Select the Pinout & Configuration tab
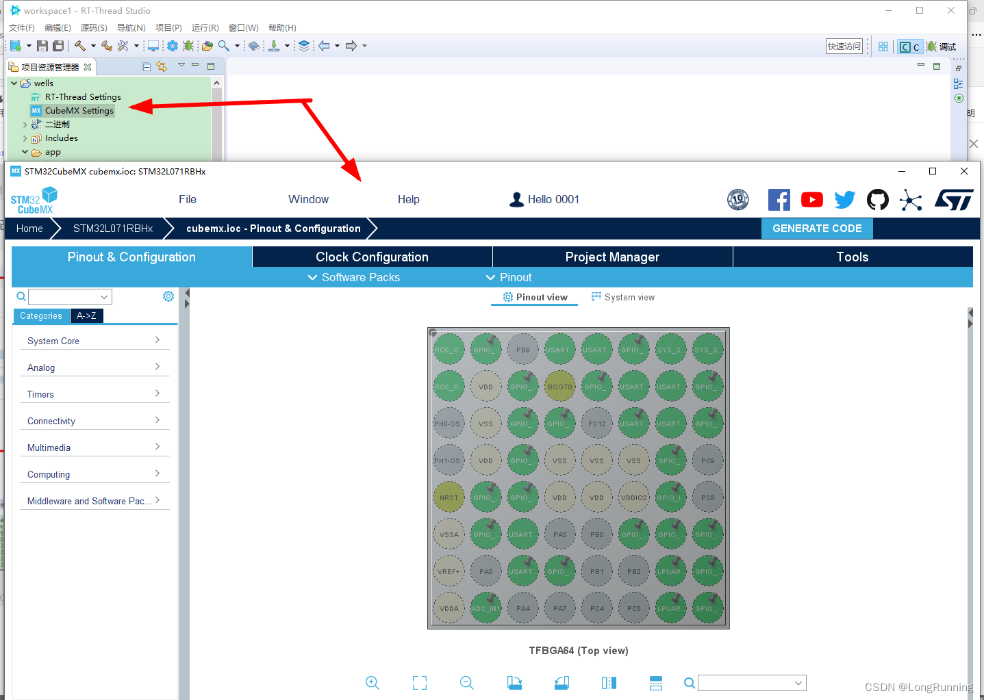The image size is (984, 700). click(x=131, y=257)
